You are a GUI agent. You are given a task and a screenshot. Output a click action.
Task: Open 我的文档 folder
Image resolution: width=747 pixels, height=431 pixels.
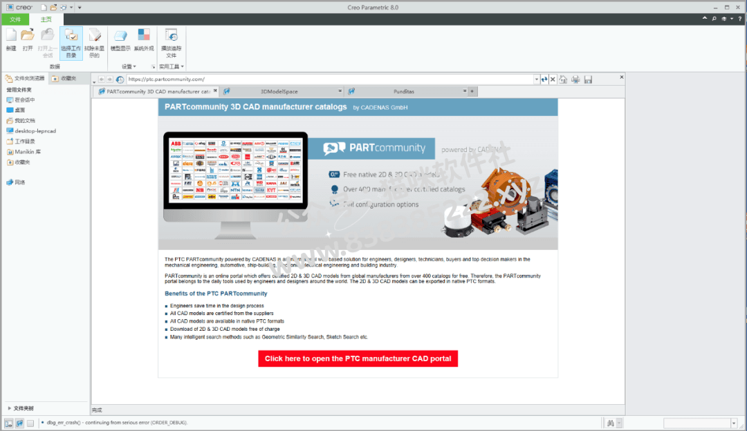pyautogui.click(x=21, y=121)
